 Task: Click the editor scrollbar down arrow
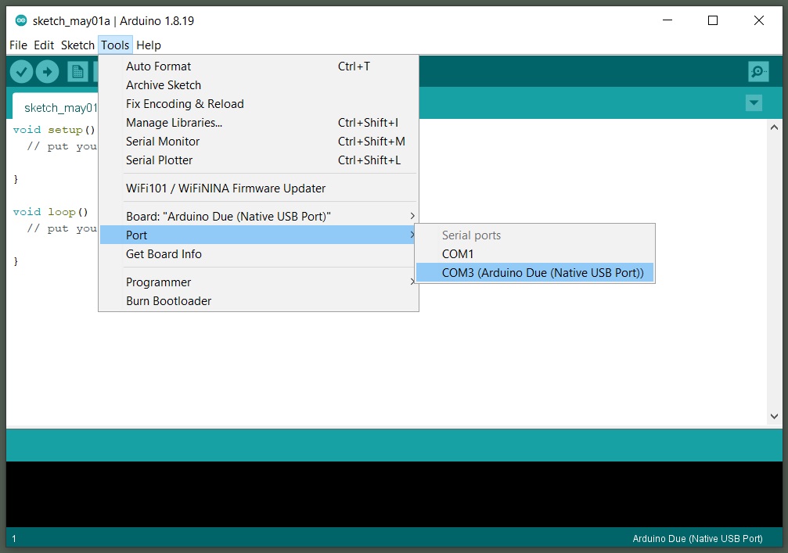pos(775,418)
